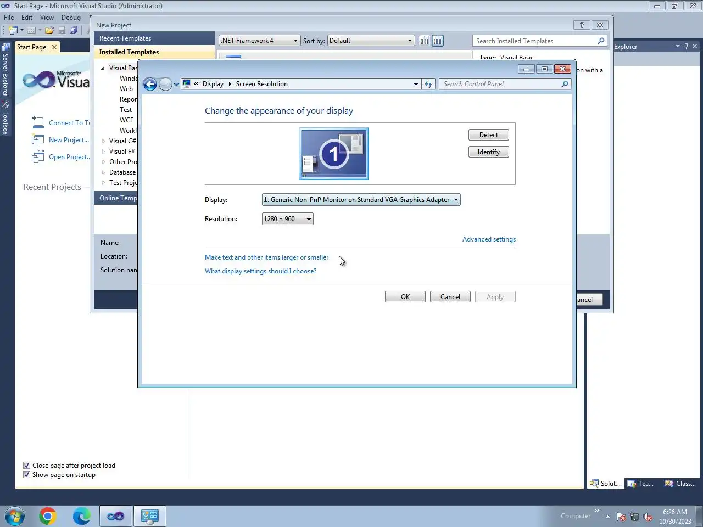Image resolution: width=703 pixels, height=527 pixels.
Task: Click the Control Panel display taskbar button
Action: coord(149,516)
